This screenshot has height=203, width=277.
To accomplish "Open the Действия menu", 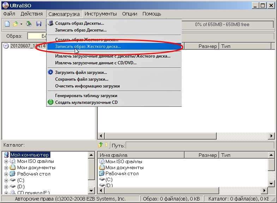I will coord(32,14).
